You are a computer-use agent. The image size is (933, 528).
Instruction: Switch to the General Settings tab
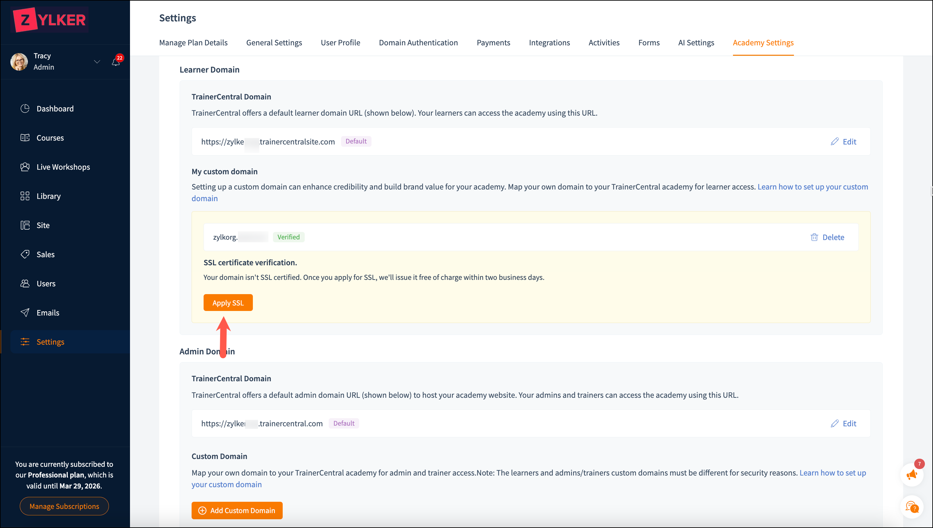pos(274,43)
